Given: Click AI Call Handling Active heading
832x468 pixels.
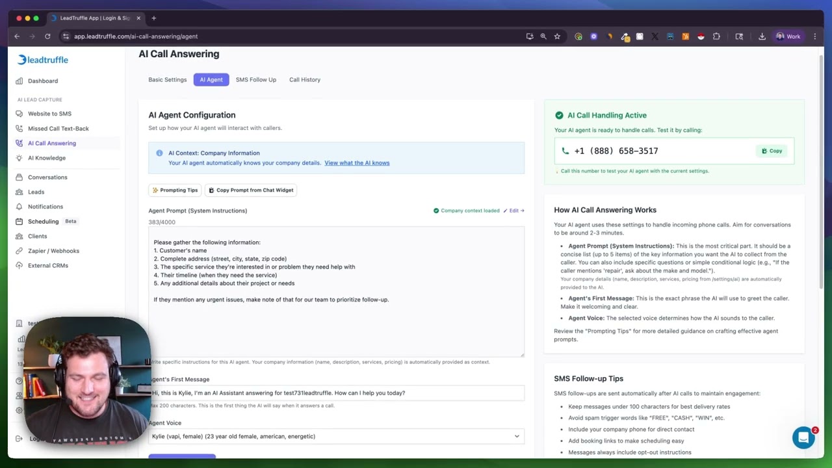Looking at the screenshot, I should tap(607, 116).
